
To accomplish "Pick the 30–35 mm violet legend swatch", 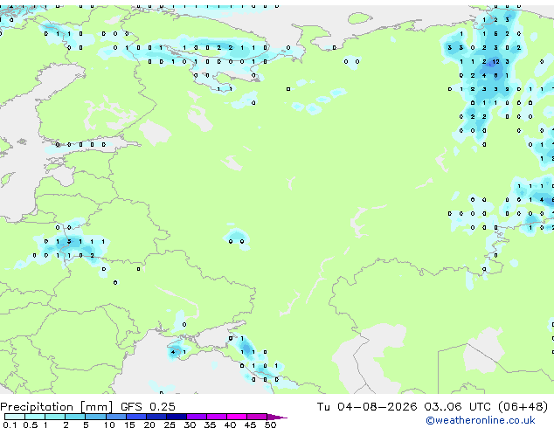I will [x=197, y=417].
